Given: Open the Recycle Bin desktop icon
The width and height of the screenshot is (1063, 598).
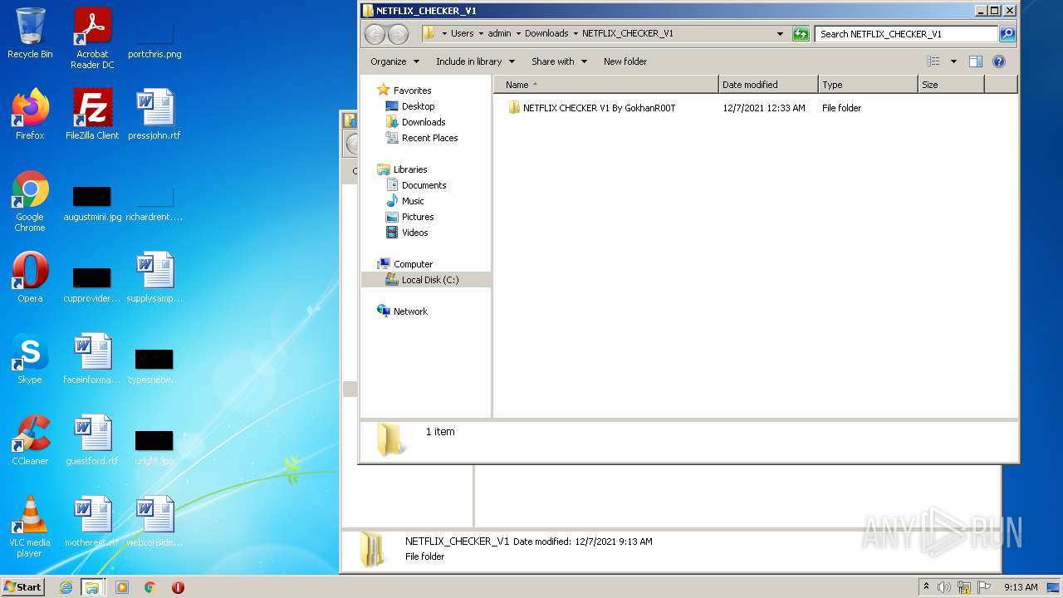Looking at the screenshot, I should pyautogui.click(x=30, y=33).
